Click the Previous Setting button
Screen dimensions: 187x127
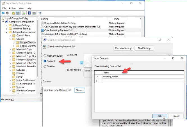[x=123, y=48]
